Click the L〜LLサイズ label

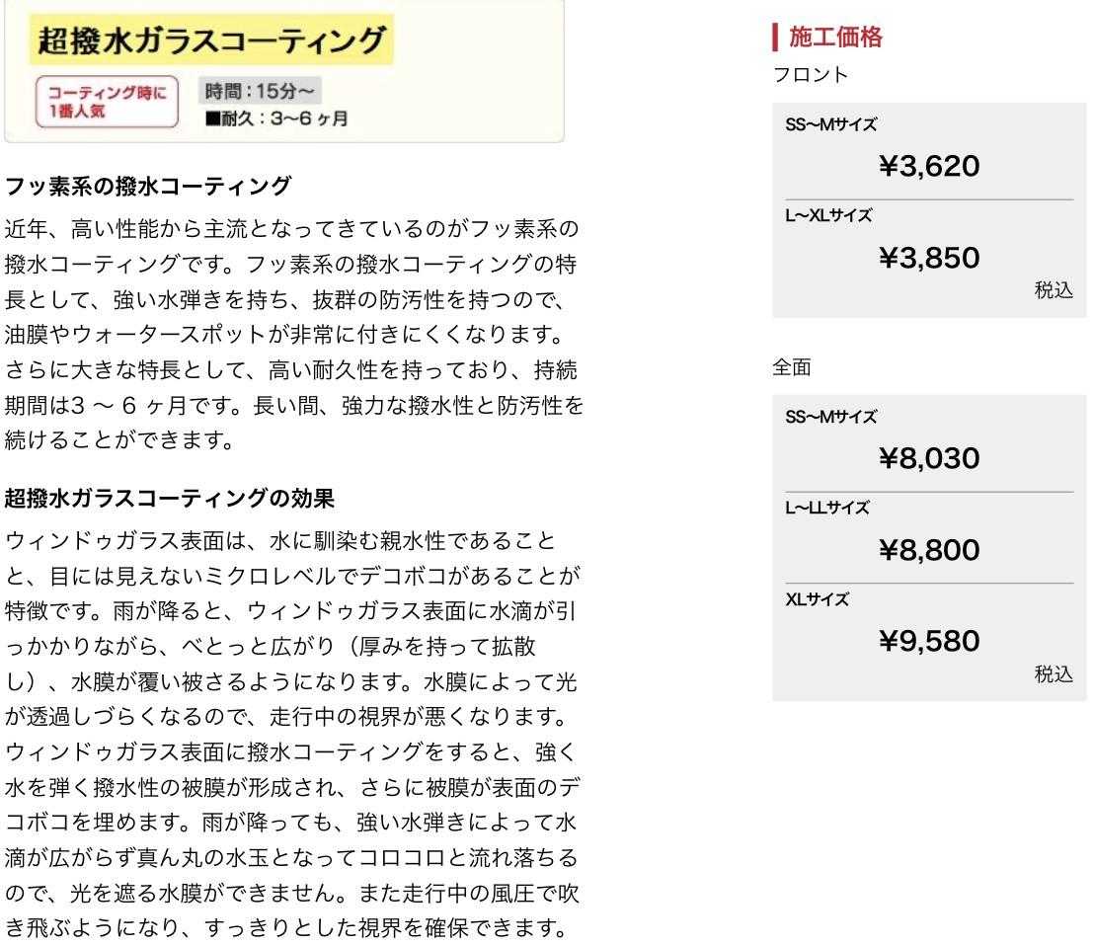(827, 508)
